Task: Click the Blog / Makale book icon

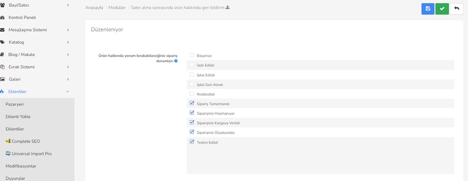Action: (x=2, y=54)
